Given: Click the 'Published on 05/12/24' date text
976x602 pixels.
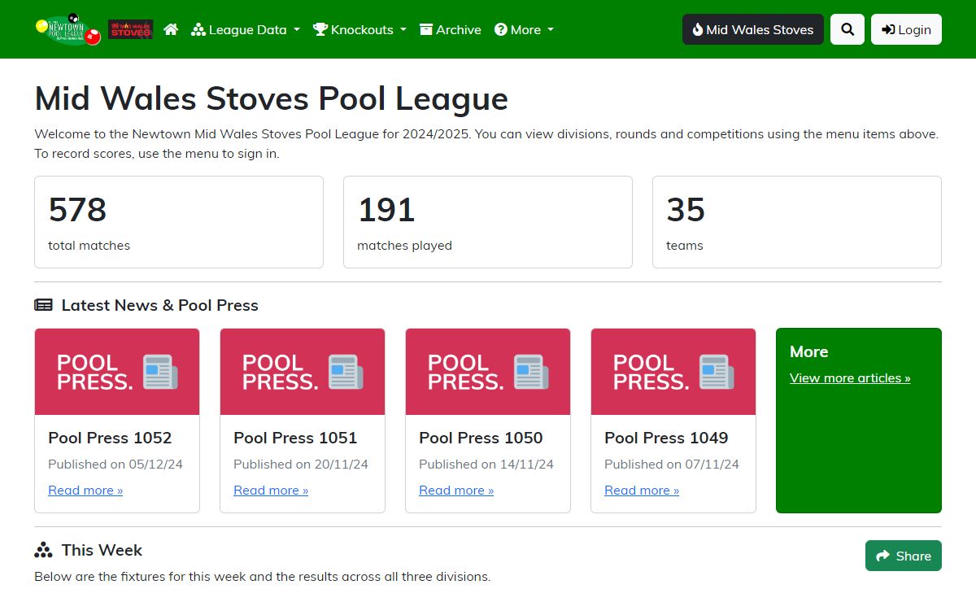Looking at the screenshot, I should (x=115, y=464).
